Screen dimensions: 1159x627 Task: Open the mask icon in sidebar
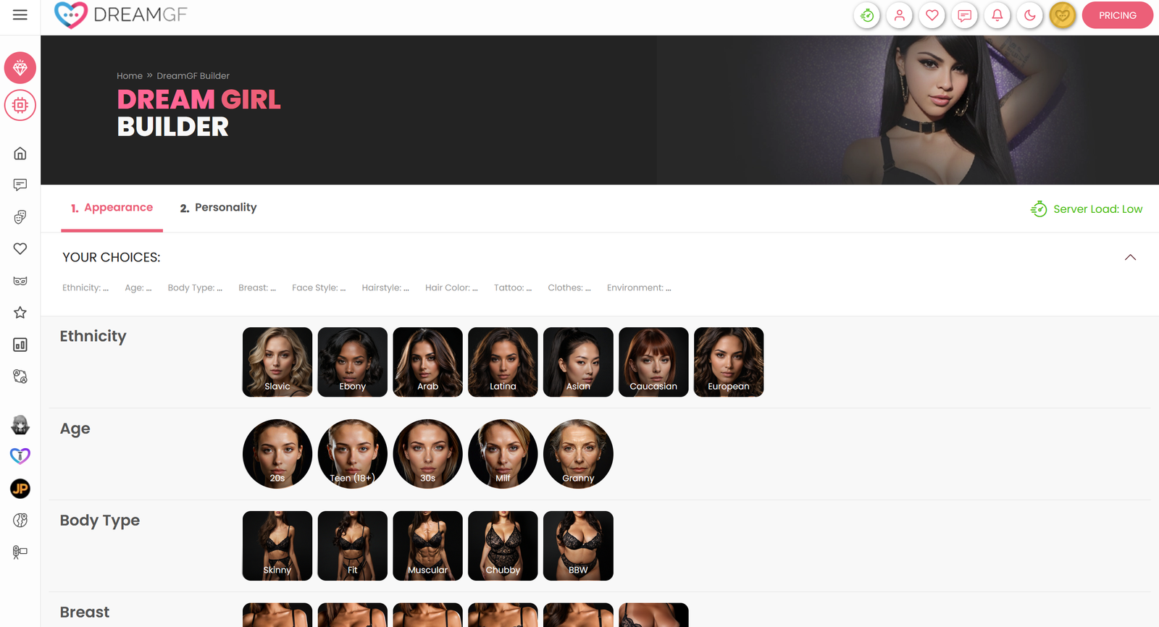(x=20, y=281)
